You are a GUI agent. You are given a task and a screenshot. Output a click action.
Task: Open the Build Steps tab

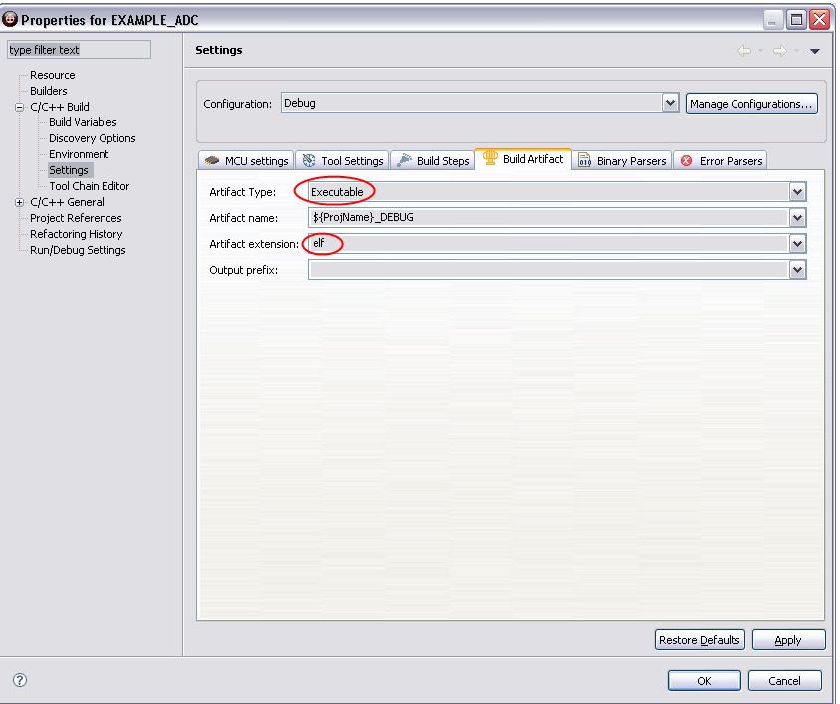click(x=433, y=161)
